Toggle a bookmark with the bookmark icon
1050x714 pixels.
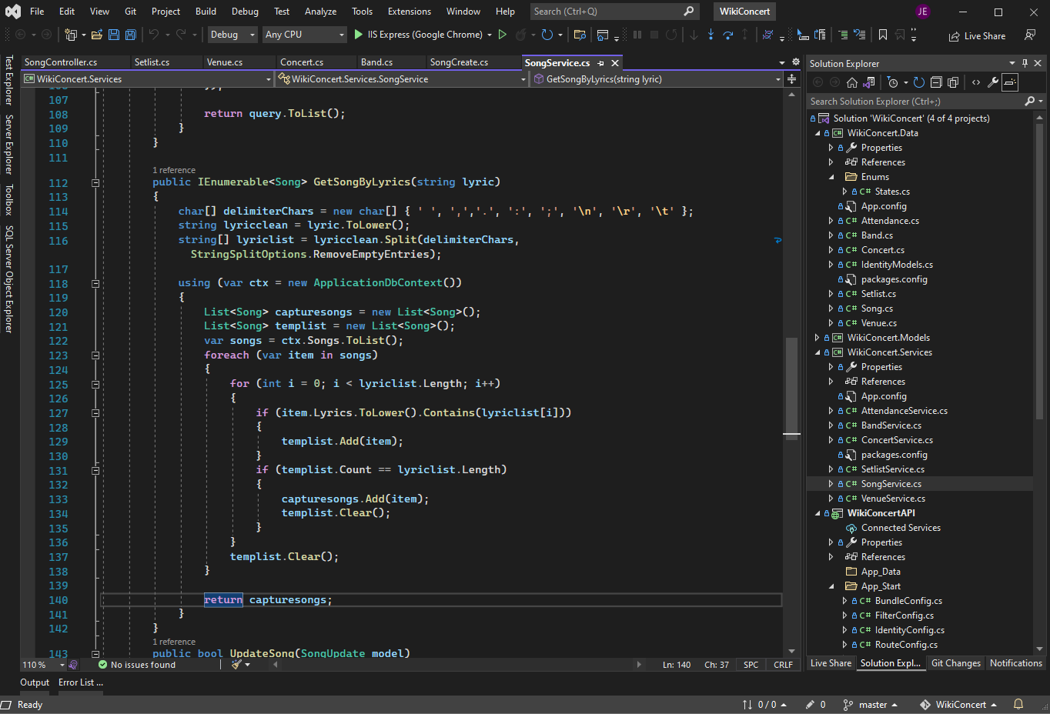point(883,35)
